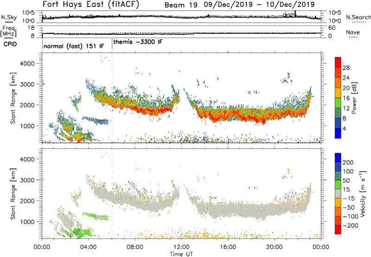Click the 'Velocity [m s-1]' color bar label

tap(362, 193)
